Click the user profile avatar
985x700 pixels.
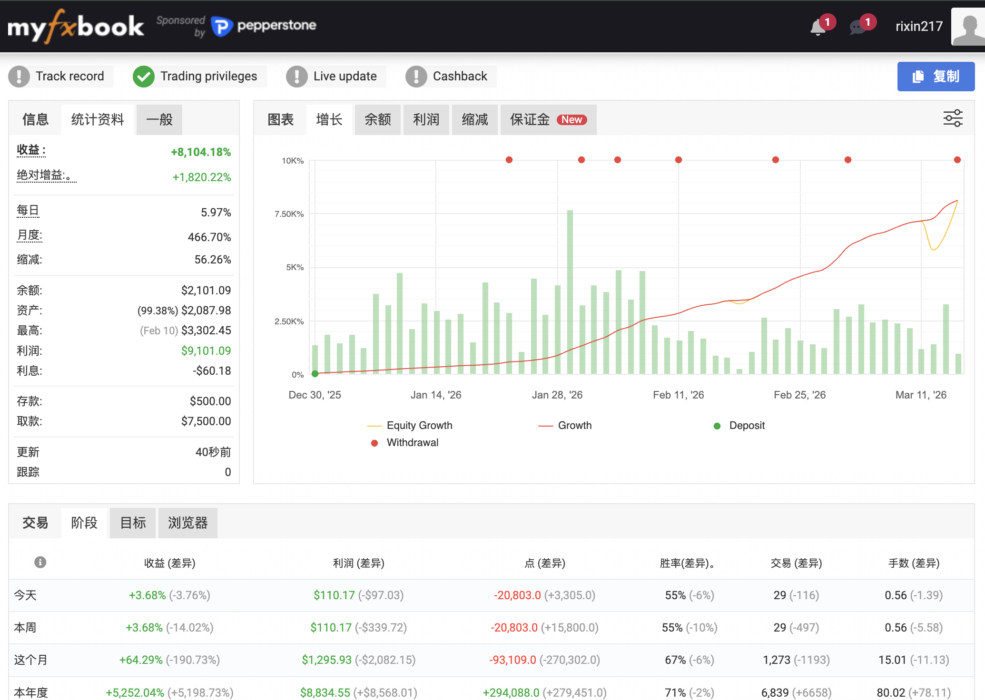(968, 27)
